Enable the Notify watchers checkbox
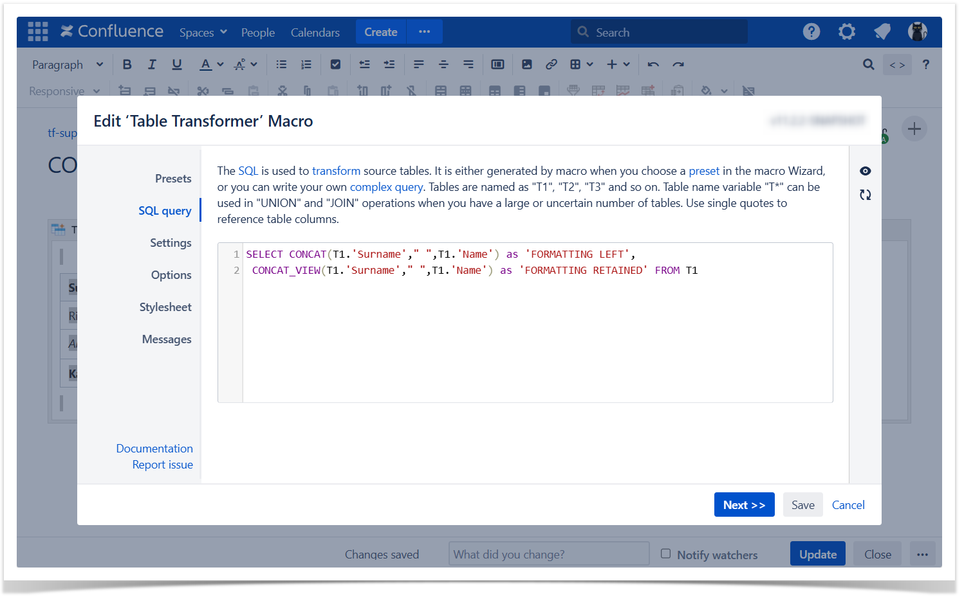The width and height of the screenshot is (964, 599). (666, 554)
